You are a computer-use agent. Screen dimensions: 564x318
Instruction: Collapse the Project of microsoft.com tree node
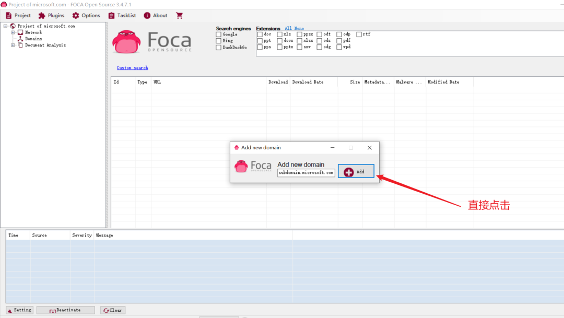coord(5,26)
